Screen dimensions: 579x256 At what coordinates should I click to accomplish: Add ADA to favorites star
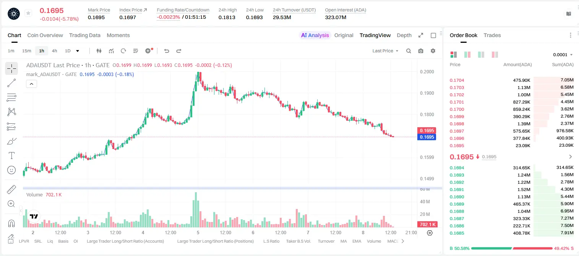(x=28, y=13)
